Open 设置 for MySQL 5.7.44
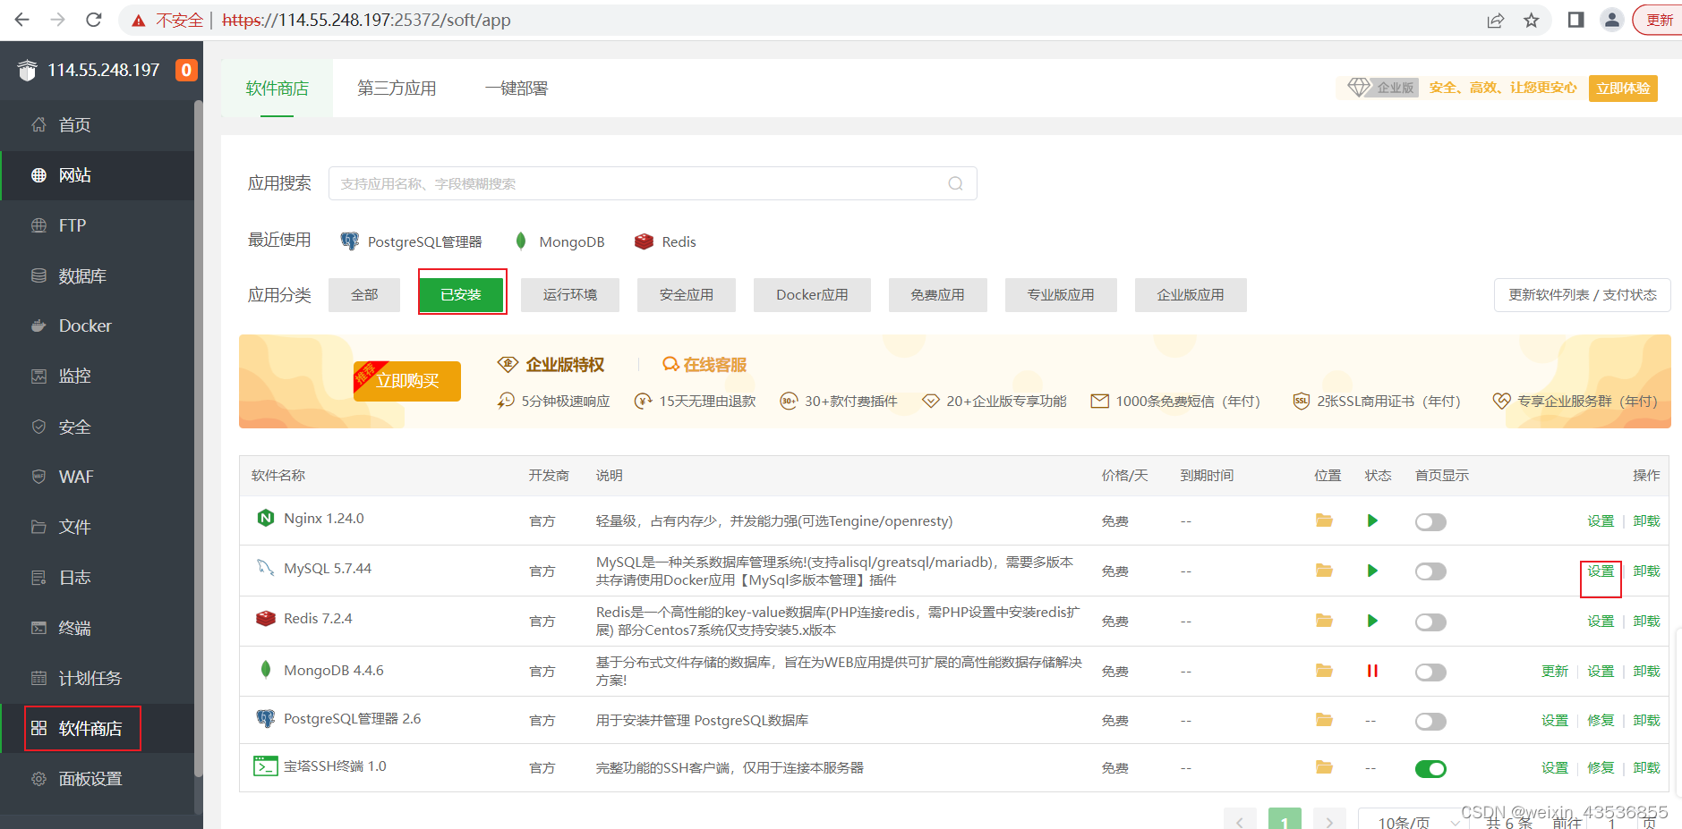1682x829 pixels. point(1601,571)
